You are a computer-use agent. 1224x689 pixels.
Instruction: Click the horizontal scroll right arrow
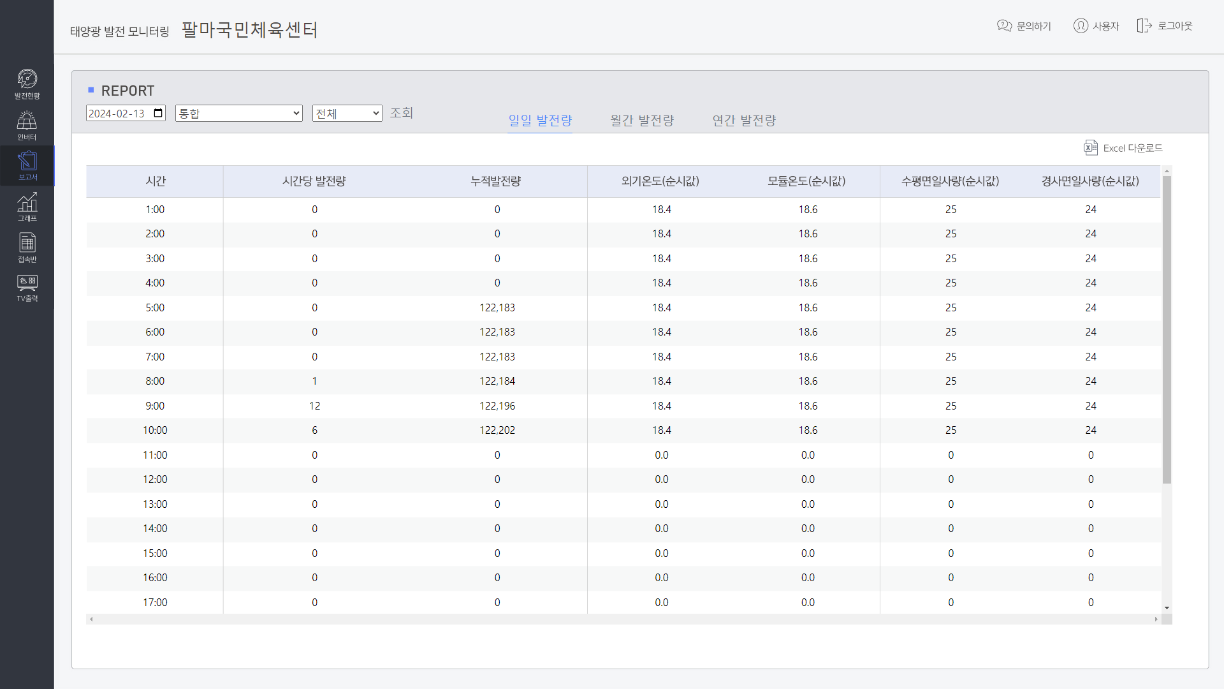(1156, 619)
